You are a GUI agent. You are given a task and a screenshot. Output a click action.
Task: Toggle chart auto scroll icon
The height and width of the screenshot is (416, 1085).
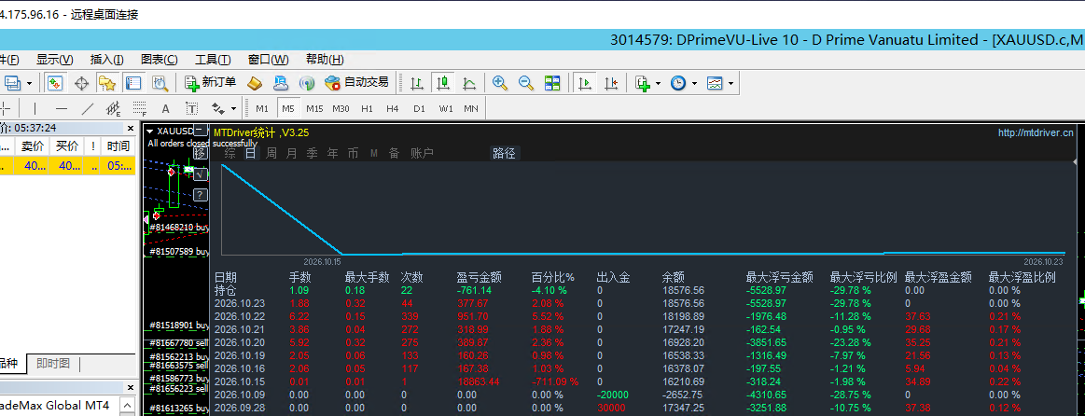point(585,83)
